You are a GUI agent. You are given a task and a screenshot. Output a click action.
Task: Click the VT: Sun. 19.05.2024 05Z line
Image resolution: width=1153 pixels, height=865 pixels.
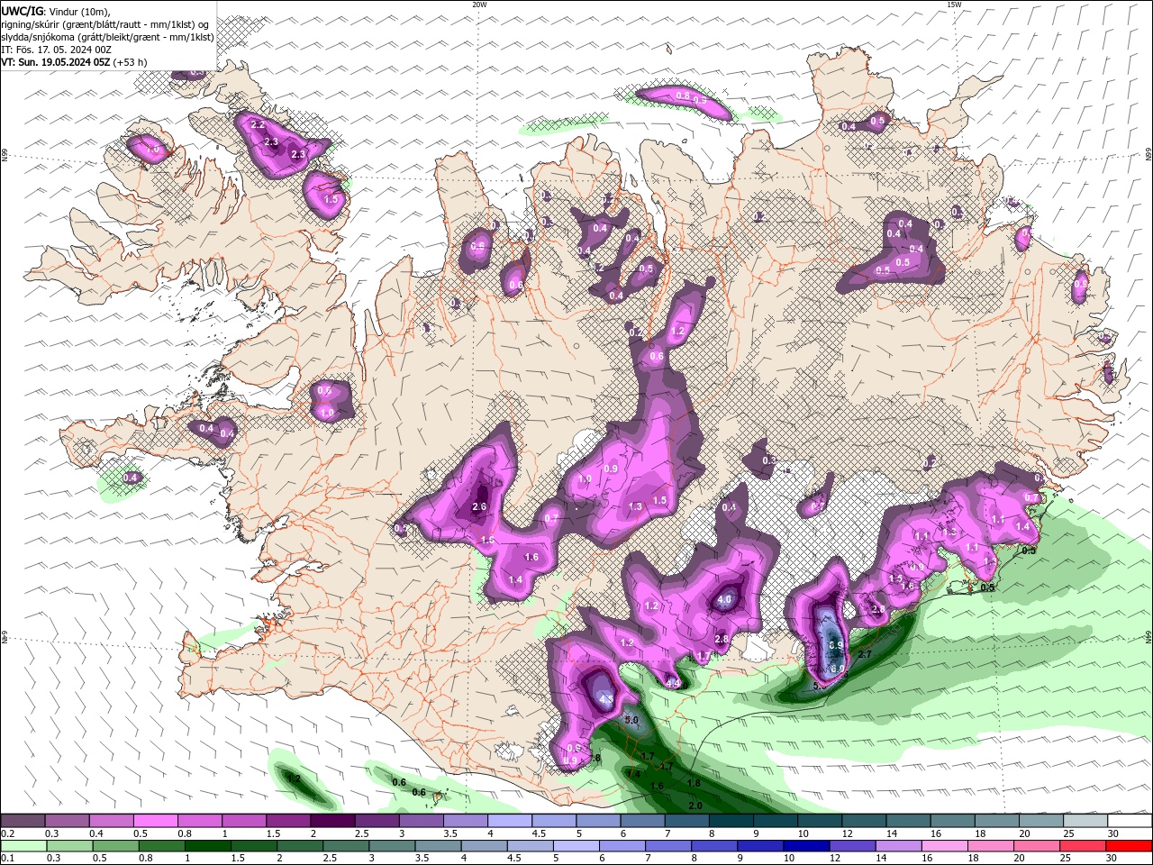(74, 62)
